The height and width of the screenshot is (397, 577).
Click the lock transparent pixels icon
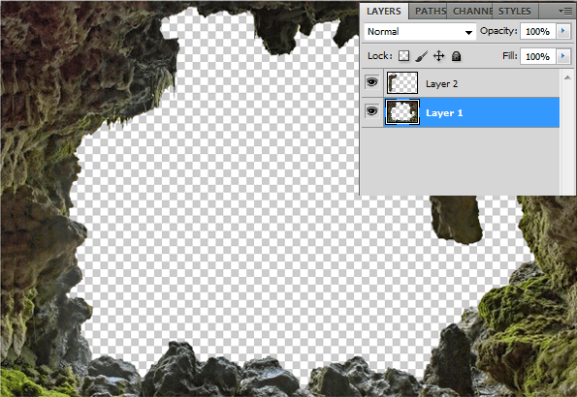click(x=403, y=56)
